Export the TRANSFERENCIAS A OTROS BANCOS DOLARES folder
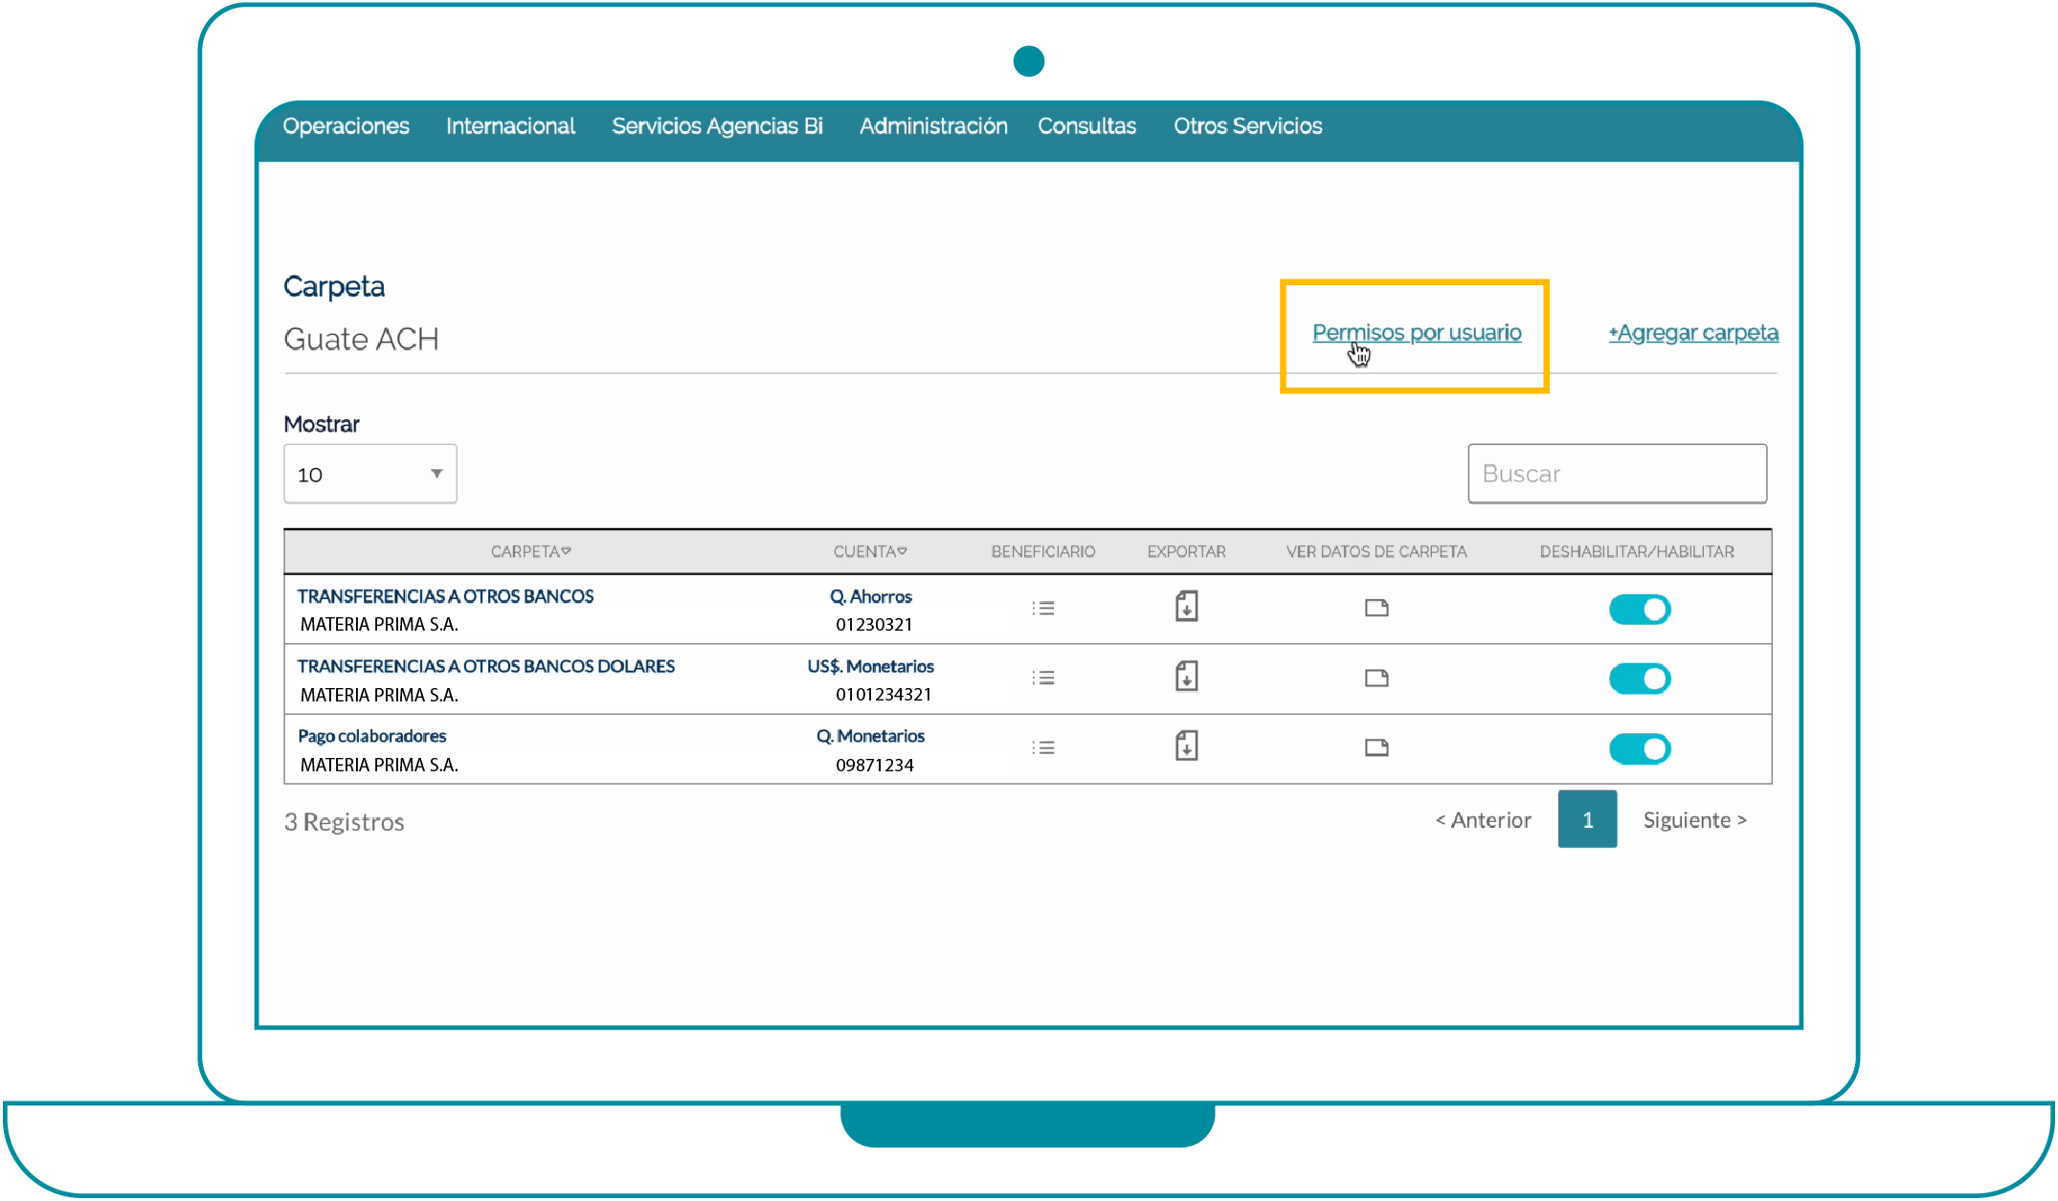The width and height of the screenshot is (2058, 1201). 1186,677
